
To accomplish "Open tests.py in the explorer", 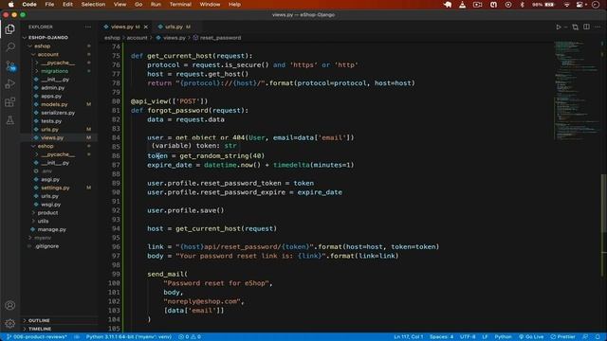I will tap(51, 121).
